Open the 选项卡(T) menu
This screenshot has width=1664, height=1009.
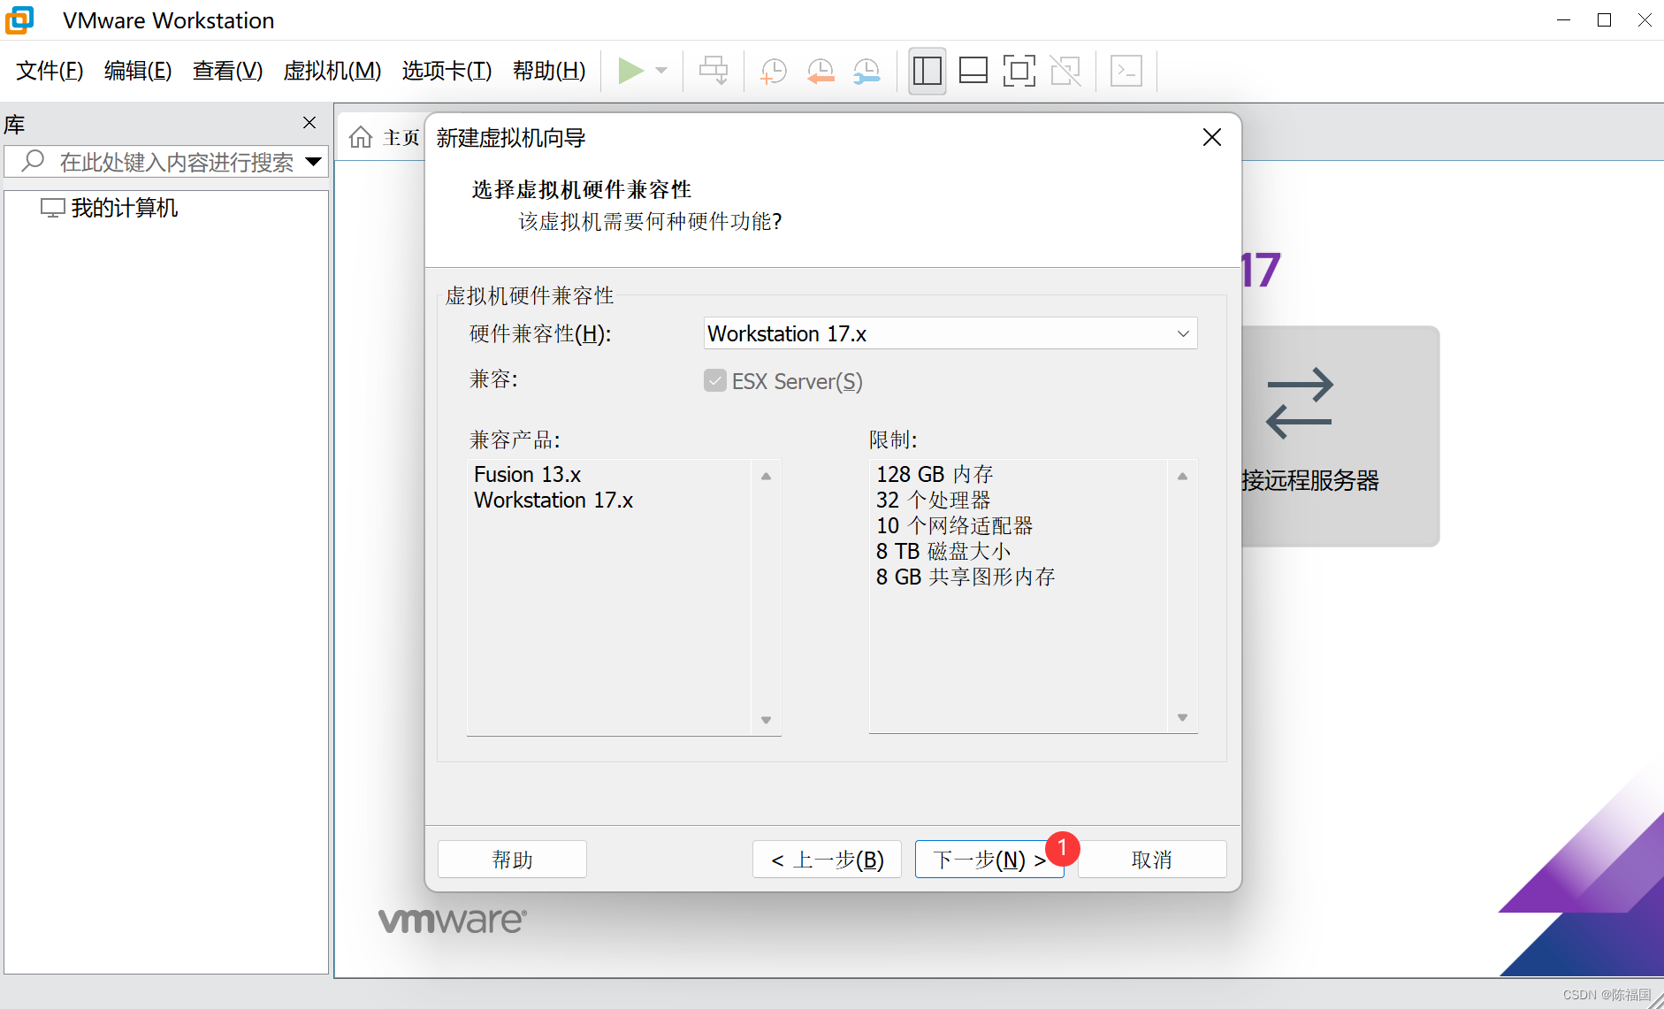[x=447, y=71]
